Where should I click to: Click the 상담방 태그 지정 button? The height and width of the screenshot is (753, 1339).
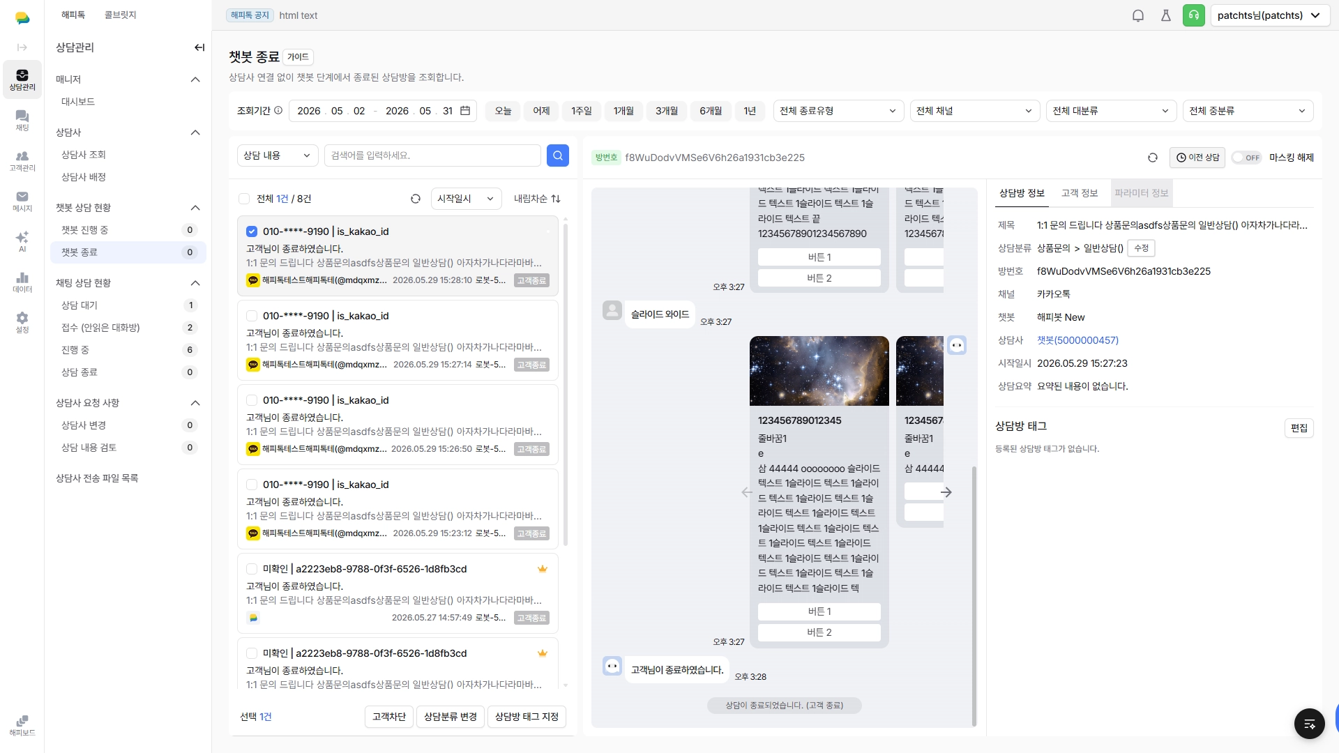point(527,717)
